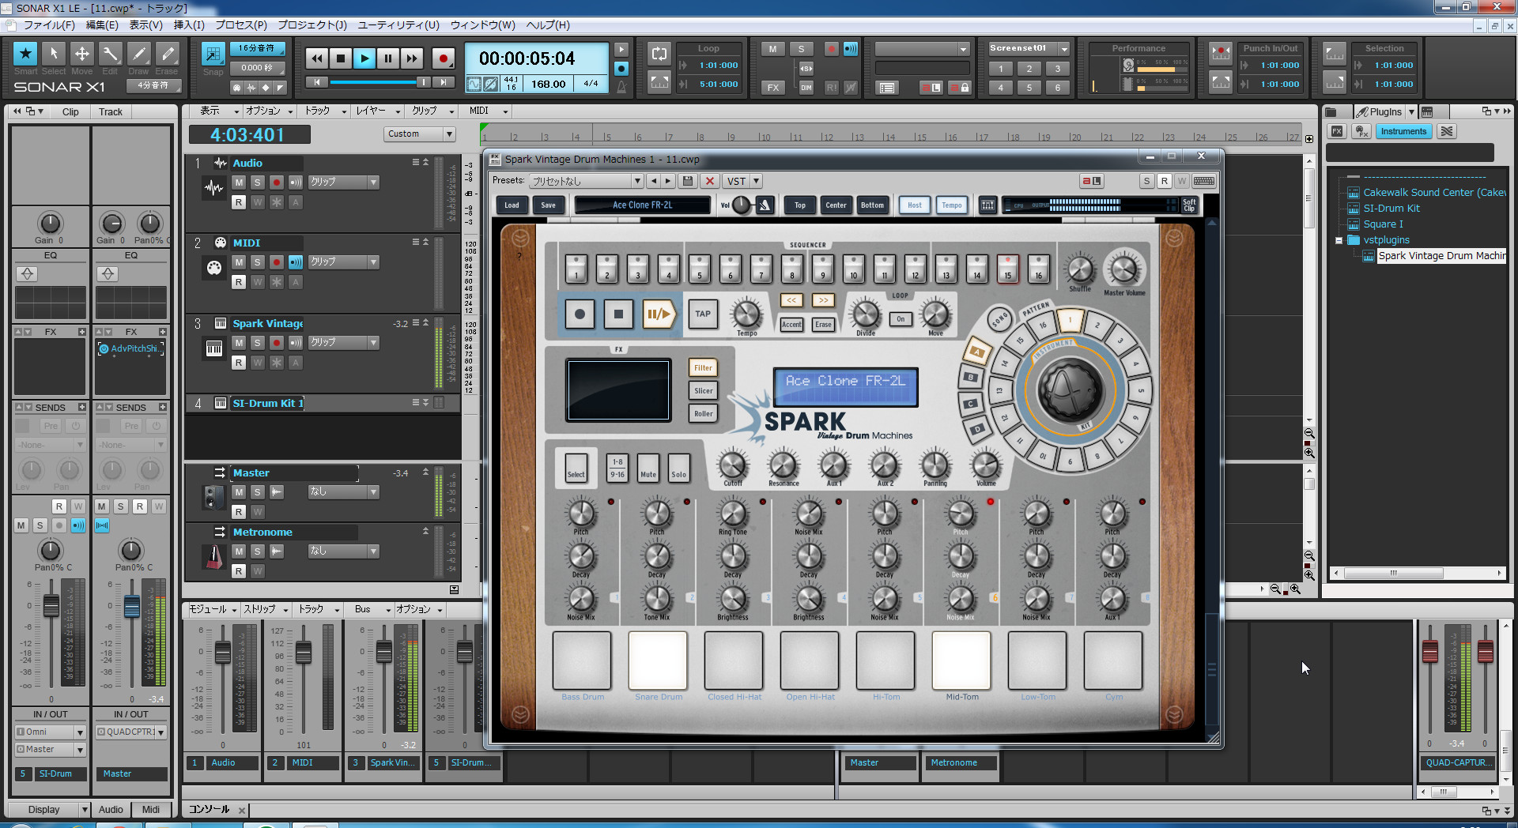The height and width of the screenshot is (828, 1518).
Task: Open the ファイル(F) menu
Action: (x=48, y=25)
